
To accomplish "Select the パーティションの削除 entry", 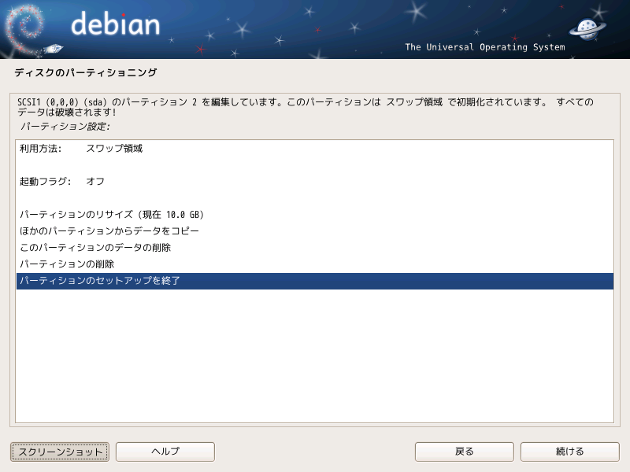I will click(314, 264).
